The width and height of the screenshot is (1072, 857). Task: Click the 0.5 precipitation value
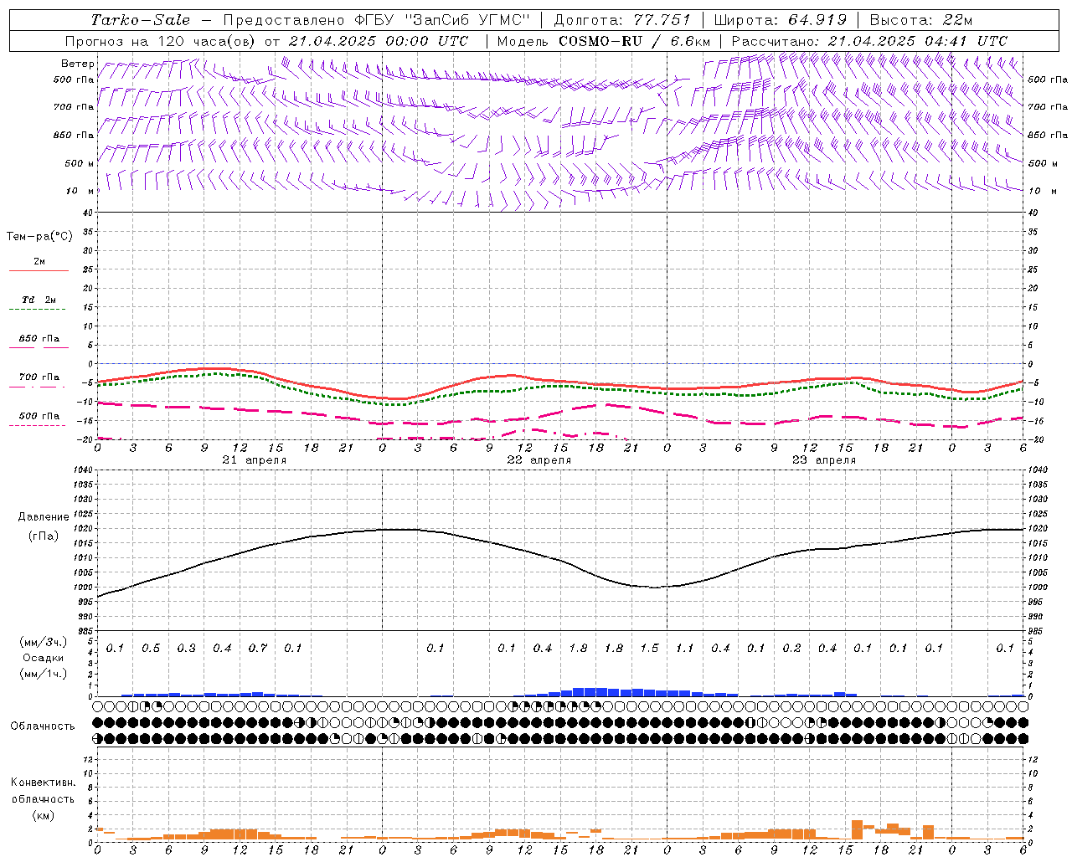(x=151, y=649)
